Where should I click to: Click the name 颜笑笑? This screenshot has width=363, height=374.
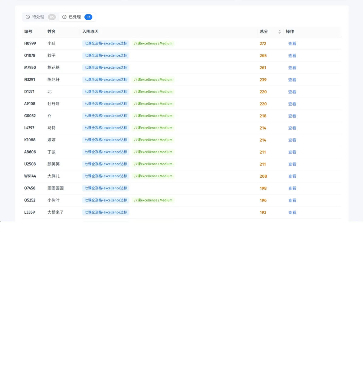(x=54, y=164)
